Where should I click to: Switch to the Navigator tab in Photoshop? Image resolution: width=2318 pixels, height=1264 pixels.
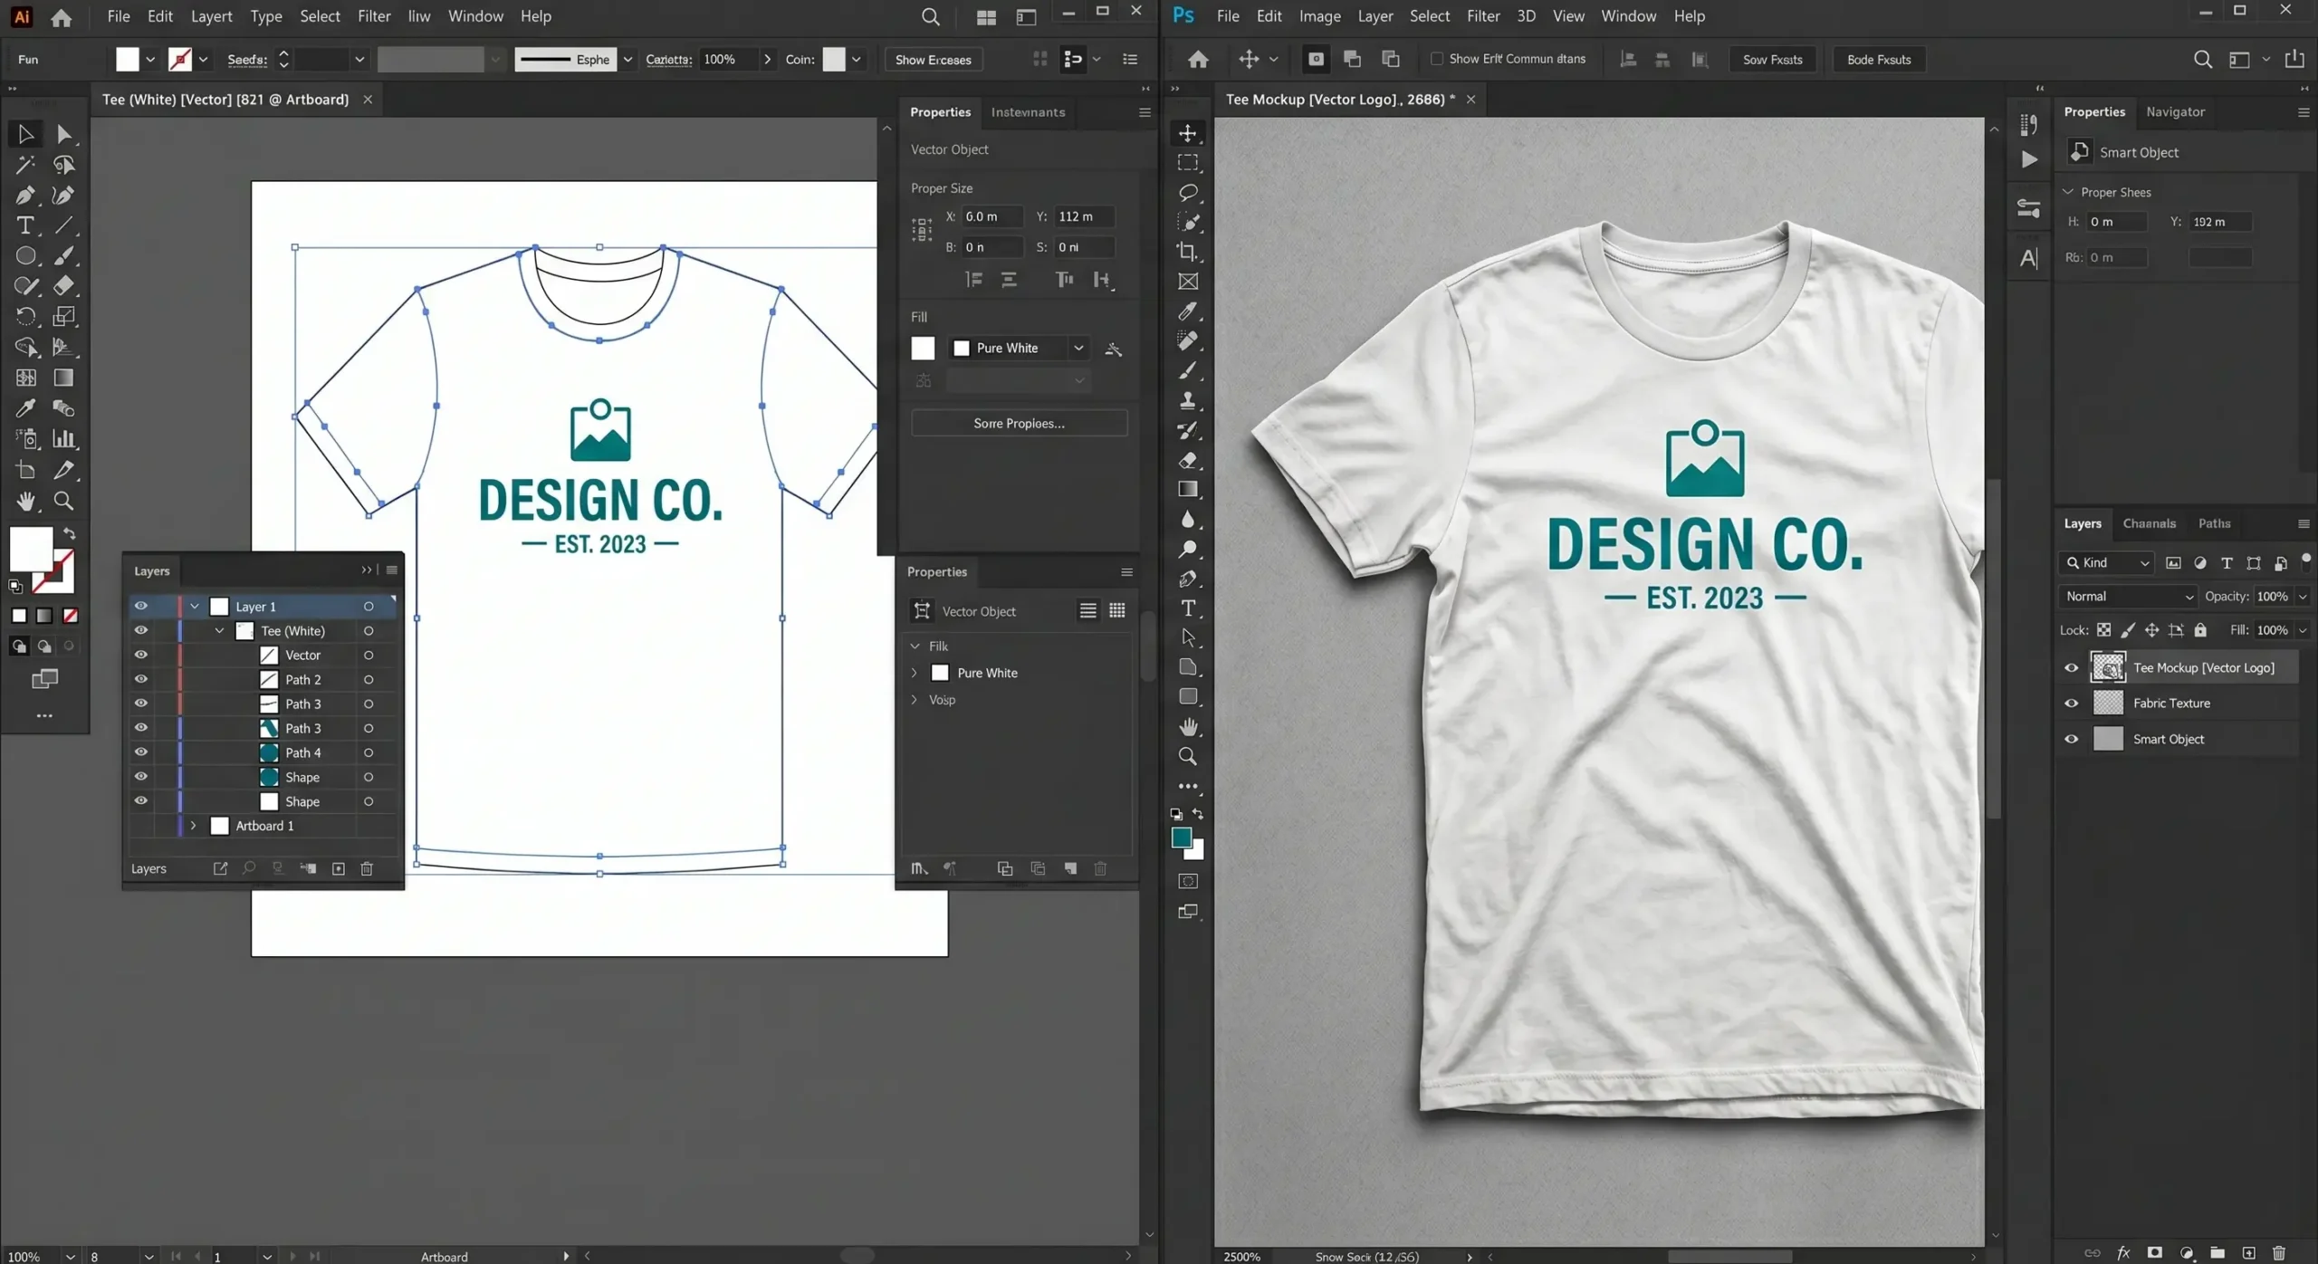(2175, 112)
